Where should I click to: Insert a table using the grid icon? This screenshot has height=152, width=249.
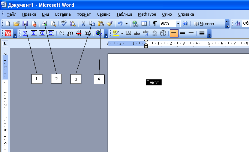tap(144, 24)
